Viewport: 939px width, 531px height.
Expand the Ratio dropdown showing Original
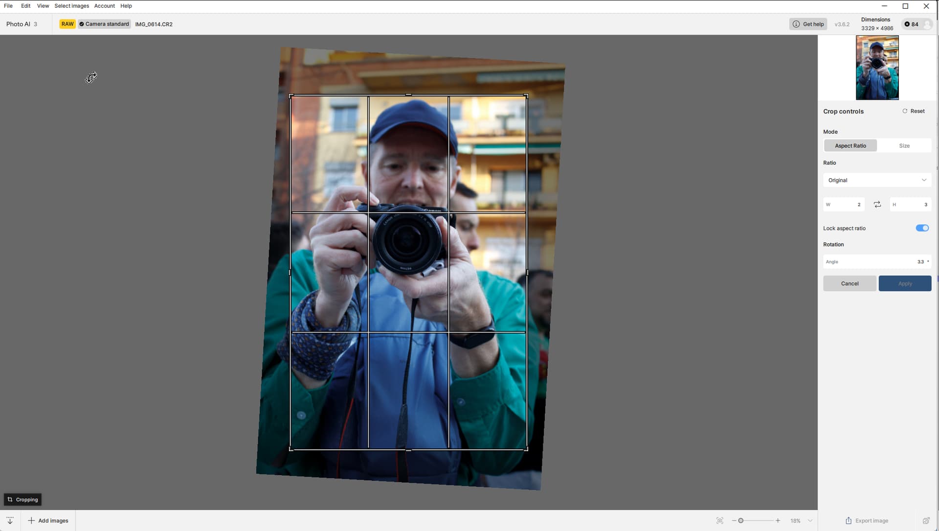click(877, 180)
